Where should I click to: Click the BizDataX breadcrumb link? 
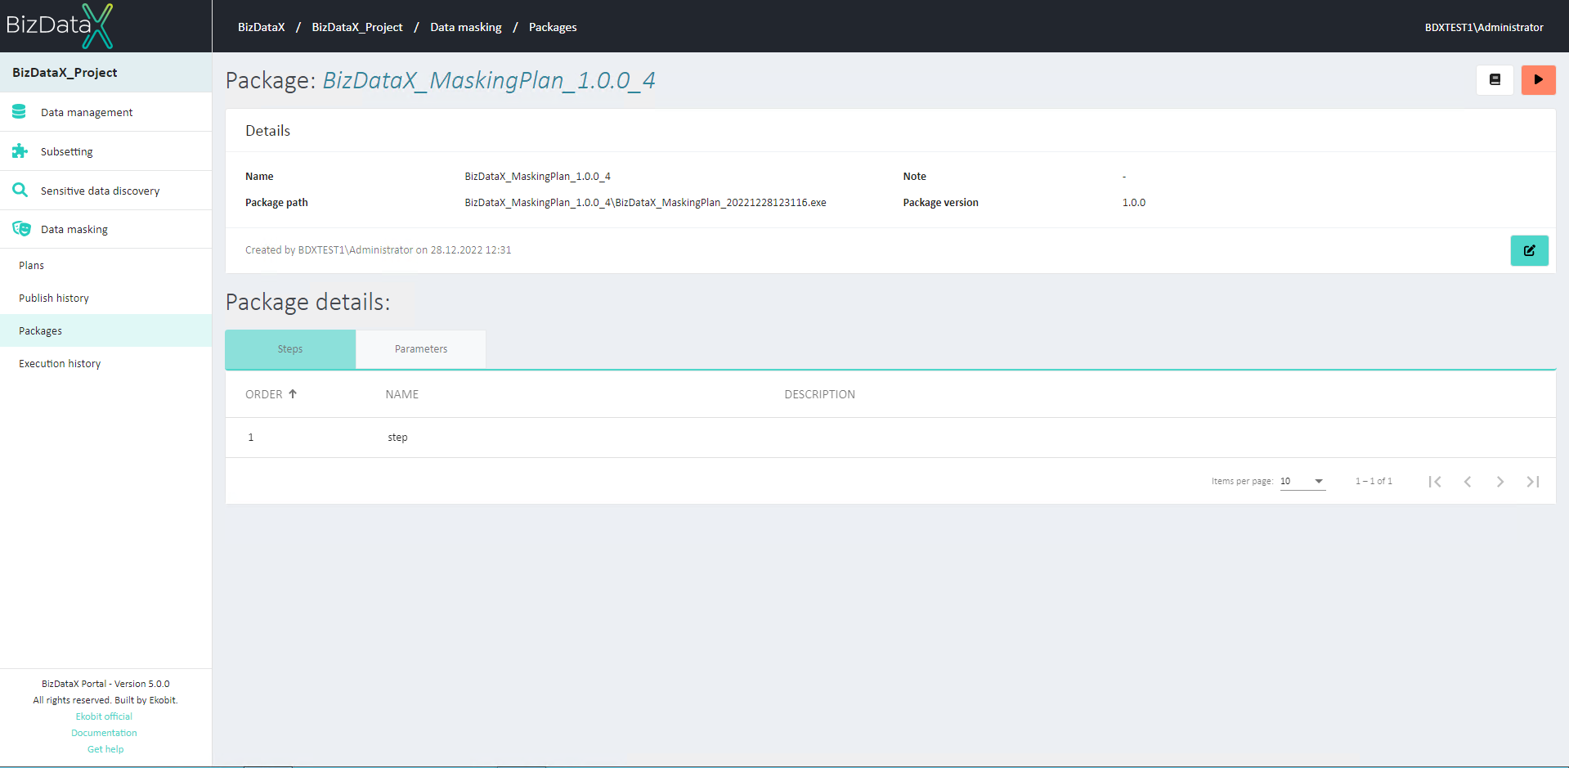coord(262,27)
